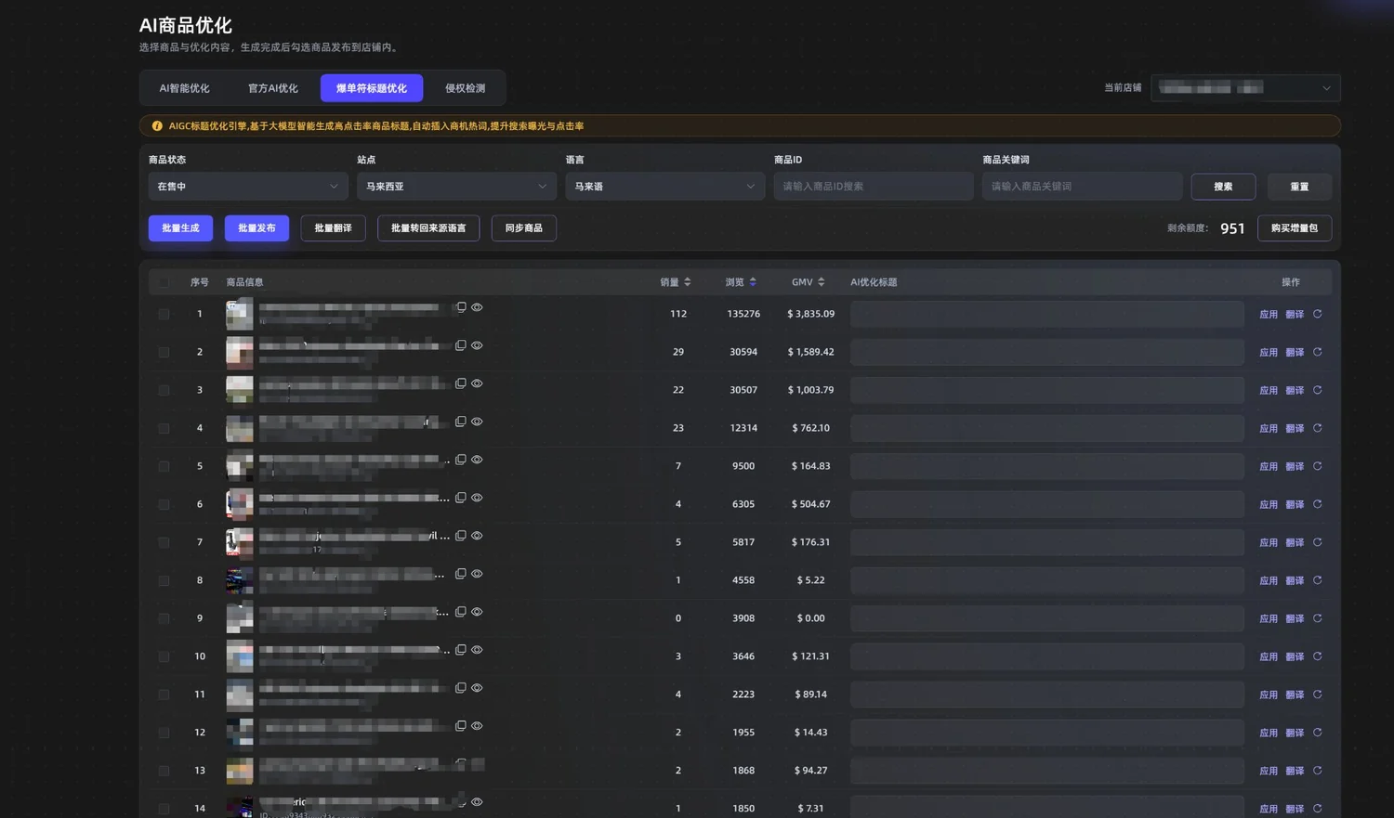Image resolution: width=1394 pixels, height=818 pixels.
Task: Focus the 商品关键词 input field
Action: click(1083, 187)
